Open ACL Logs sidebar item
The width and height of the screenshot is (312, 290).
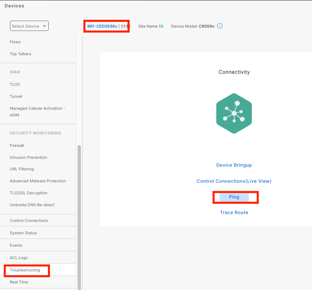click(19, 258)
